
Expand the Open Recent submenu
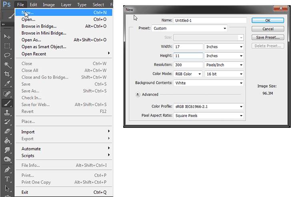point(64,54)
